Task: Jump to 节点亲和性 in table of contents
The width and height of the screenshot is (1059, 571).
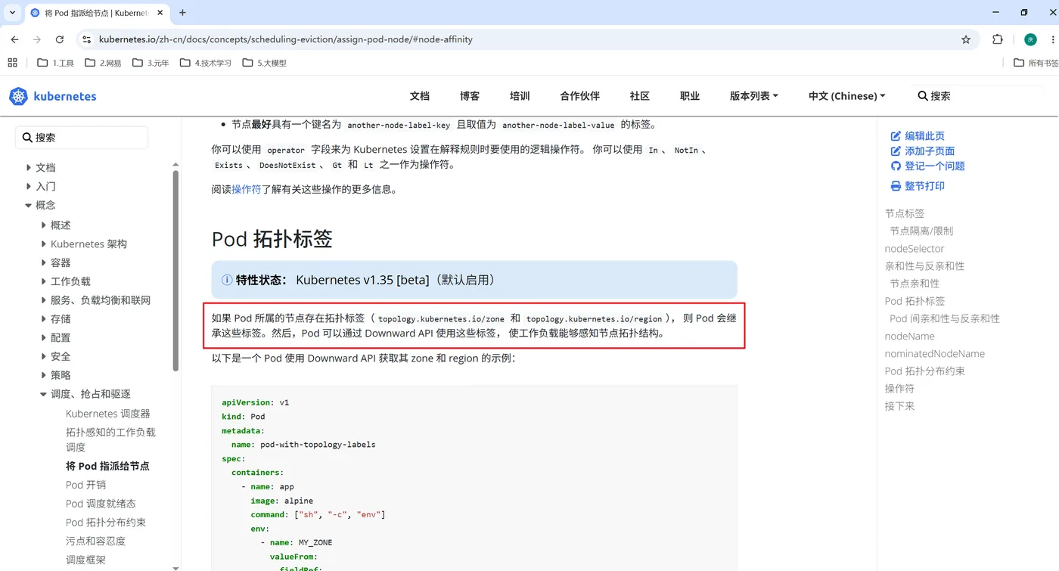Action: [915, 284]
